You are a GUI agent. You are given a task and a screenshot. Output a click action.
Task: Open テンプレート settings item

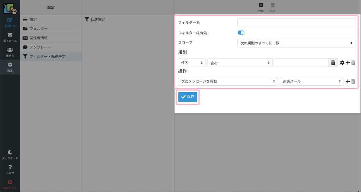coord(51,47)
